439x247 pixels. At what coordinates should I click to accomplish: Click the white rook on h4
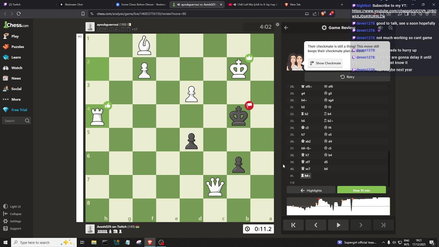coord(97,116)
